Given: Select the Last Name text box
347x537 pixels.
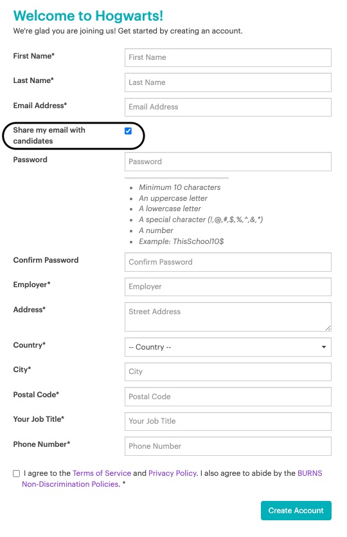Looking at the screenshot, I should pos(227,82).
